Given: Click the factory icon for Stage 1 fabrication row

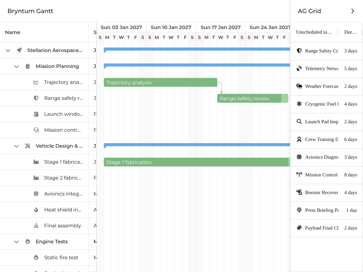Looking at the screenshot, I should (x=36, y=162).
